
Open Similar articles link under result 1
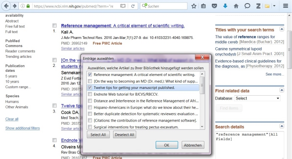coord(73,48)
